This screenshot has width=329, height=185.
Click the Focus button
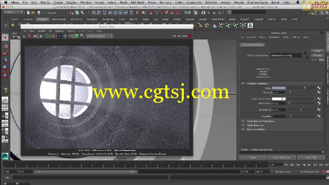coord(317,51)
